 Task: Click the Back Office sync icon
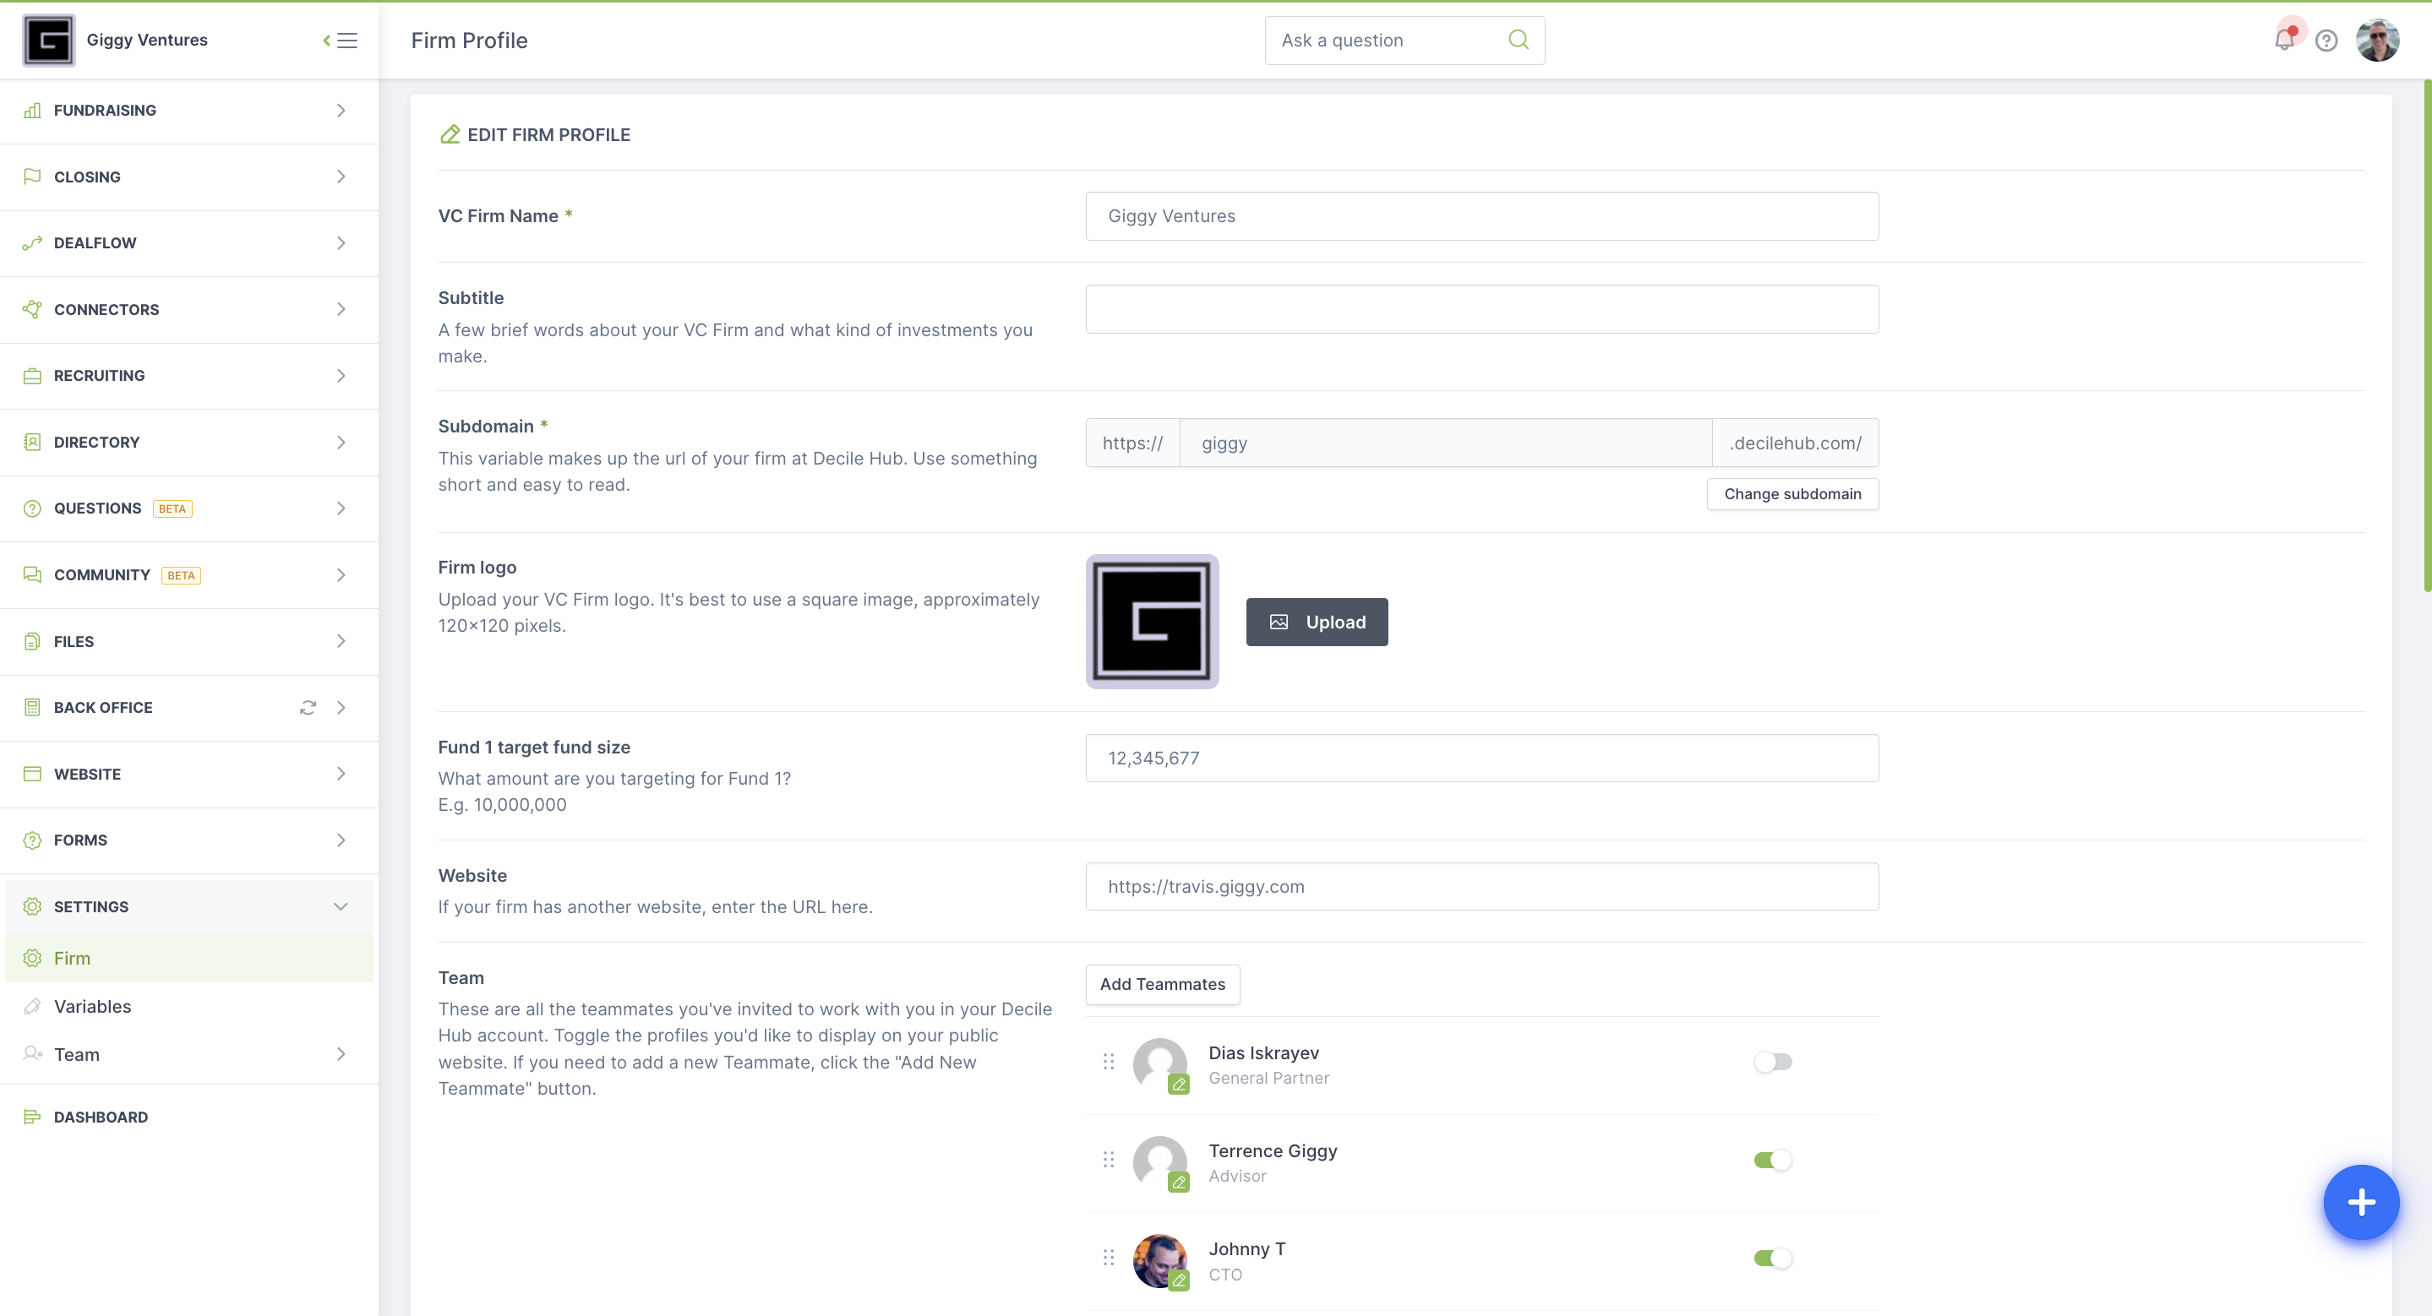click(307, 707)
